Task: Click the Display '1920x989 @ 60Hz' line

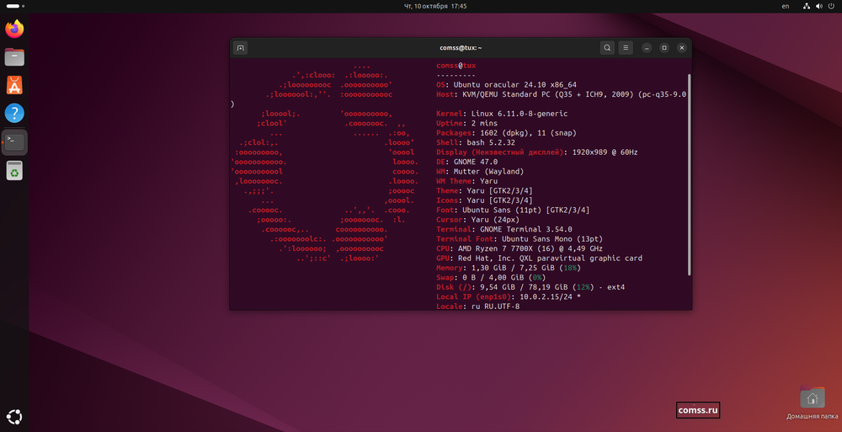Action: [537, 152]
